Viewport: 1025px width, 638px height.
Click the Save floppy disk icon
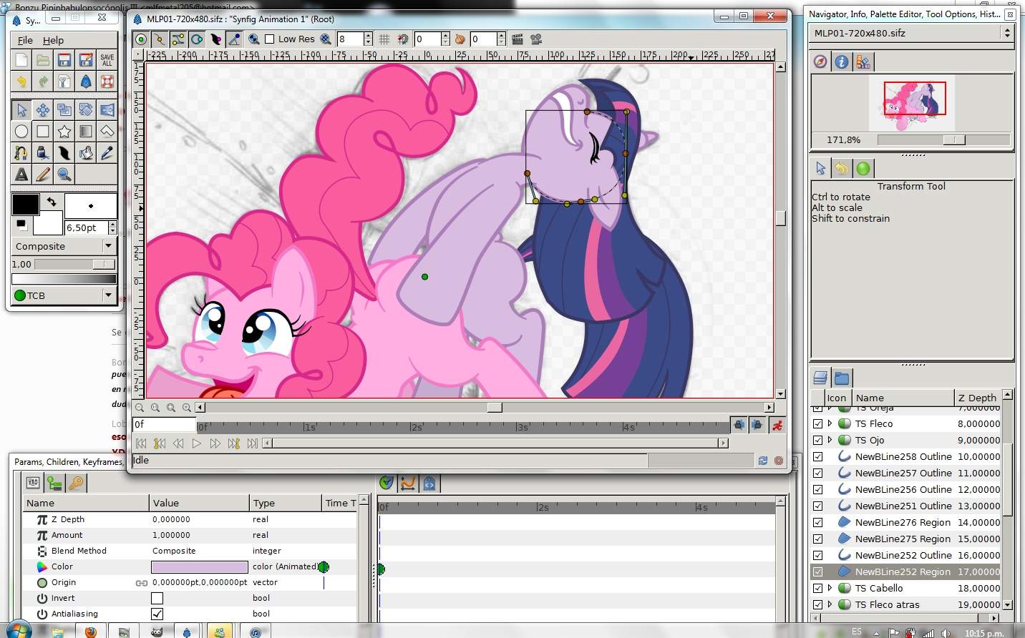click(x=64, y=60)
